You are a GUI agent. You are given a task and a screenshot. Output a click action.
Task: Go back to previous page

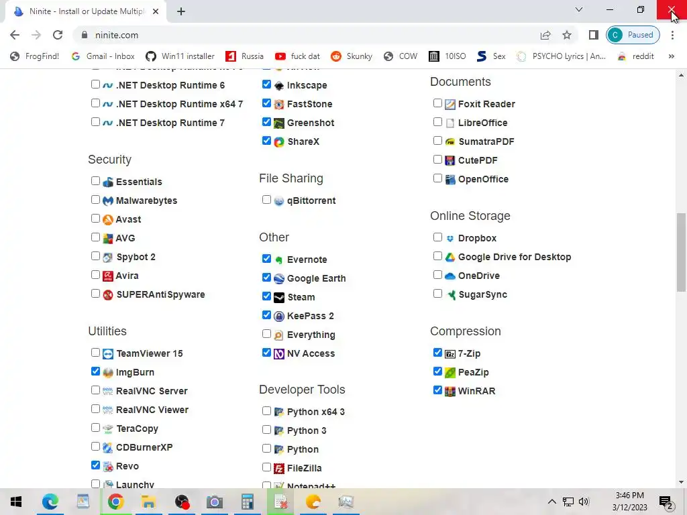[x=15, y=35]
